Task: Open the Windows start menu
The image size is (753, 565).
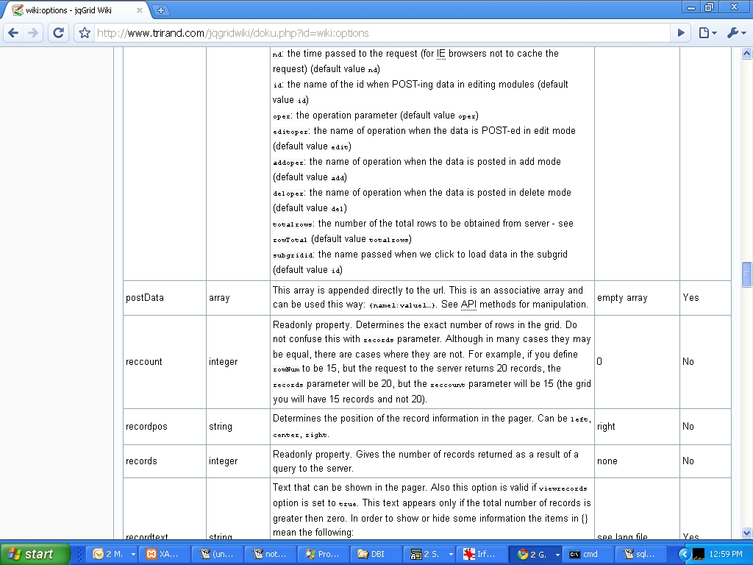Action: [35, 554]
